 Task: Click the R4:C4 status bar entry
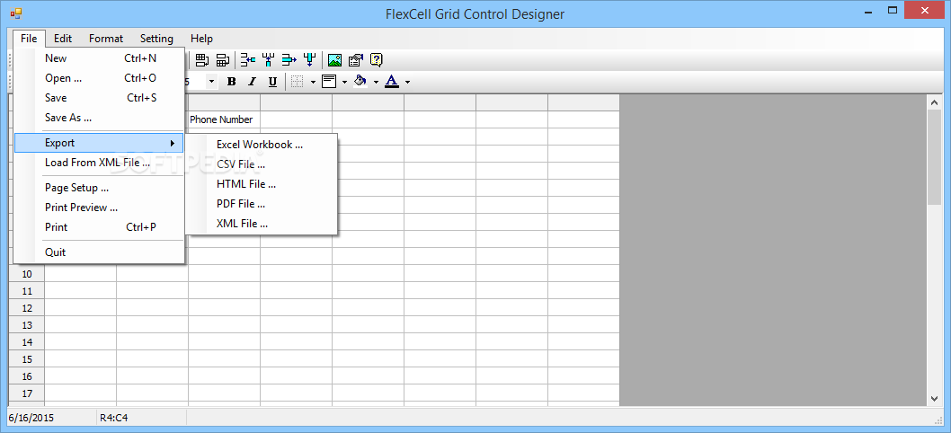coord(114,418)
